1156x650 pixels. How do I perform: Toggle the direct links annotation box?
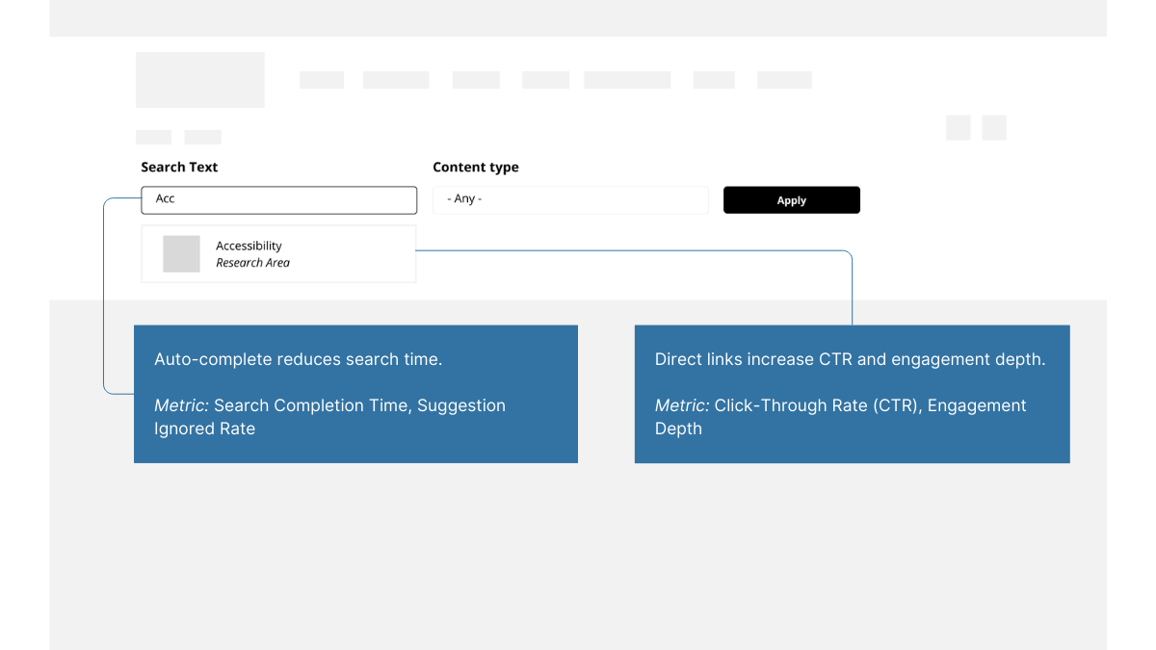coord(852,394)
